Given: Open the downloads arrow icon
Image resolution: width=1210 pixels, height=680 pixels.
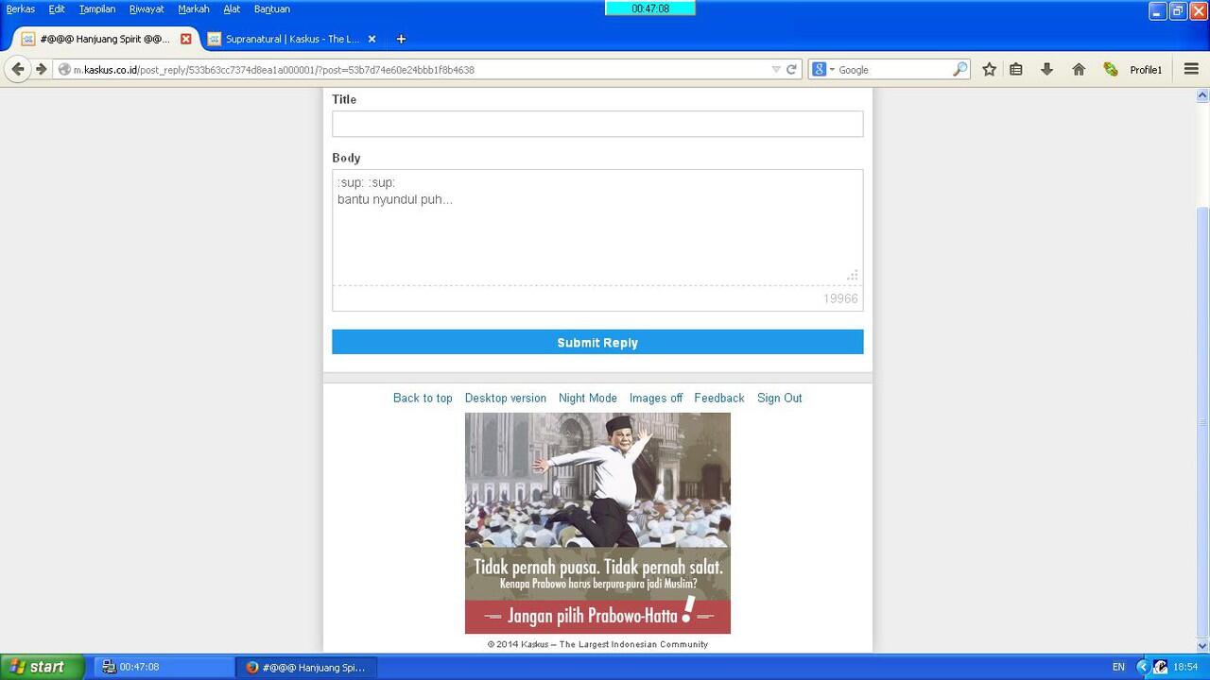Looking at the screenshot, I should (1046, 69).
